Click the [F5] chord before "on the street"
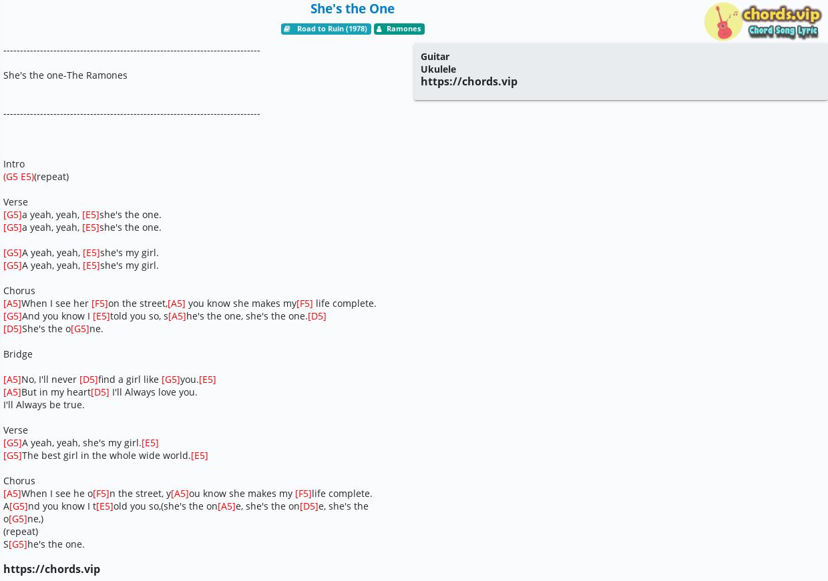This screenshot has height=581, width=828. (x=99, y=304)
